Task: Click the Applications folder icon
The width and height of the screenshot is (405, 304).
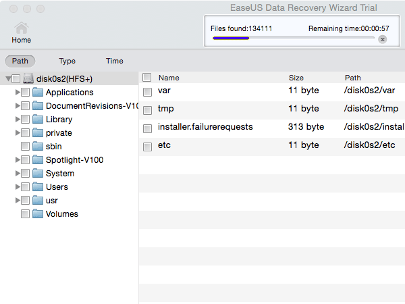Action: click(x=38, y=92)
